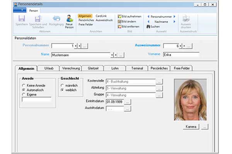This screenshot has height=154, width=232.
Task: Click the Rückgängig undo icon
Action: (x=56, y=19)
